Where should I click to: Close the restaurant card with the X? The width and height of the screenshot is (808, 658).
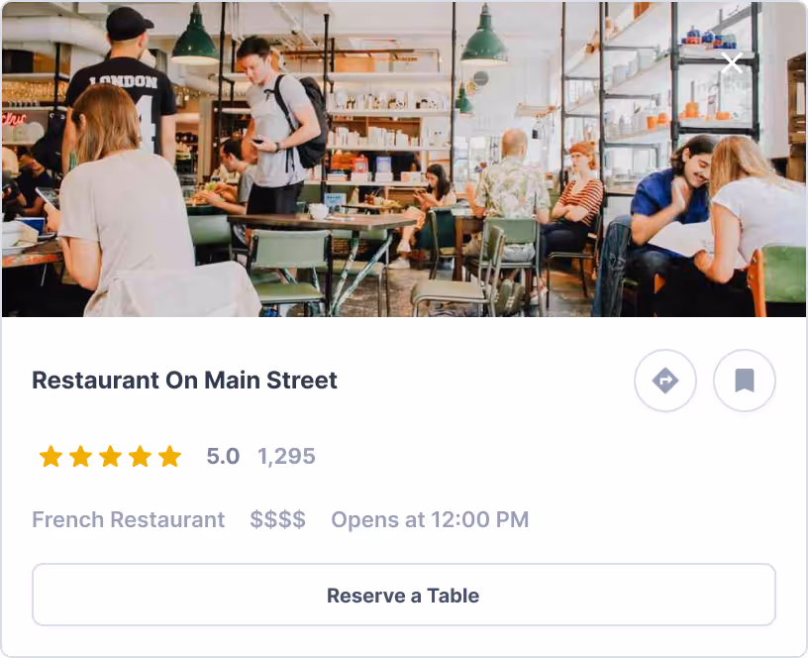tap(732, 62)
